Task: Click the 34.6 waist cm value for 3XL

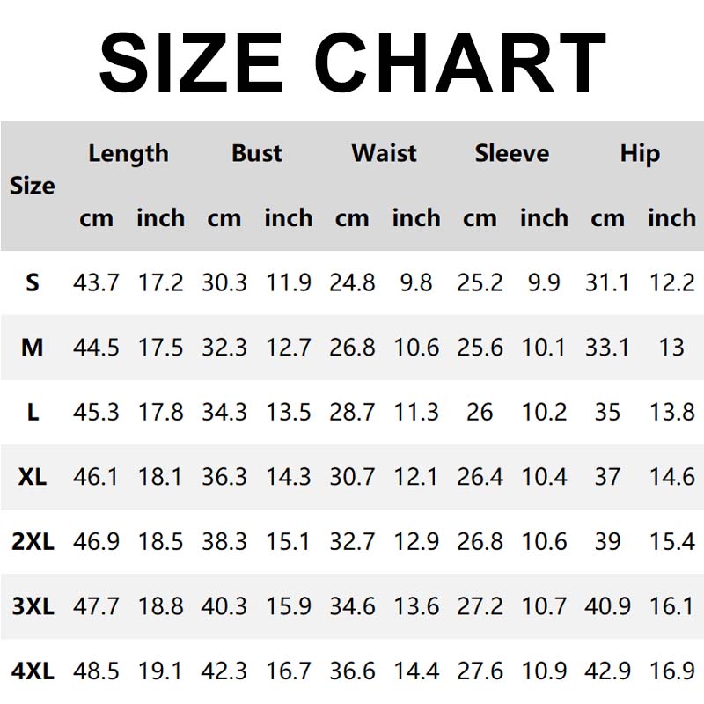Action: (352, 606)
